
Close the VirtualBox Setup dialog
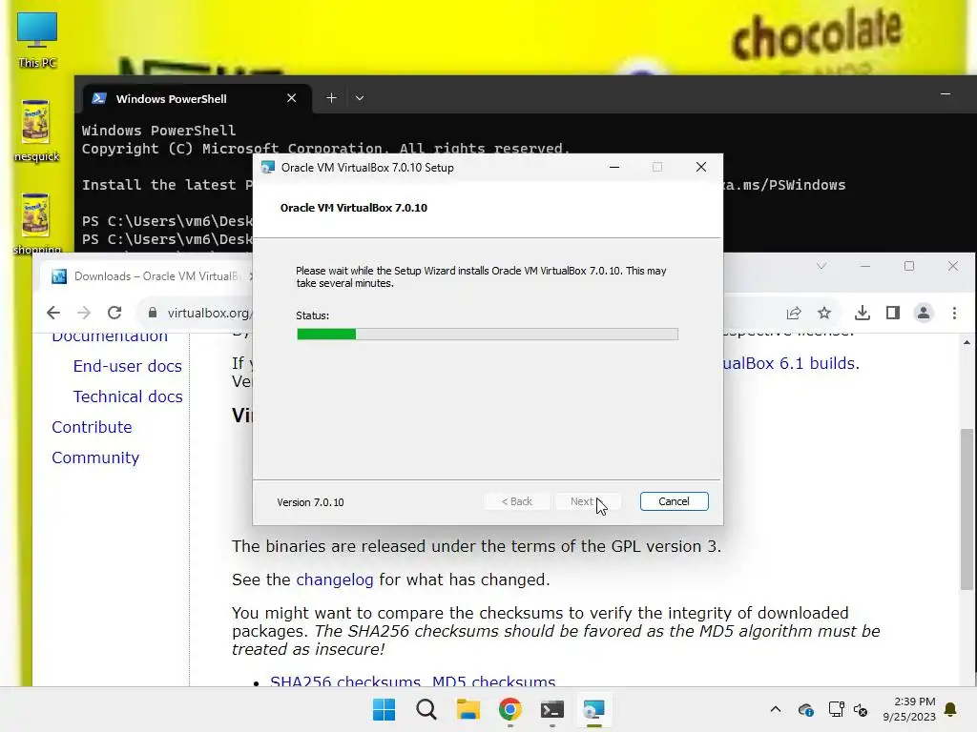701,168
